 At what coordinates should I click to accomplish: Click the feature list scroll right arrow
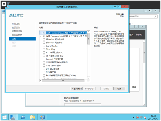pyautogui.click(x=86, y=81)
